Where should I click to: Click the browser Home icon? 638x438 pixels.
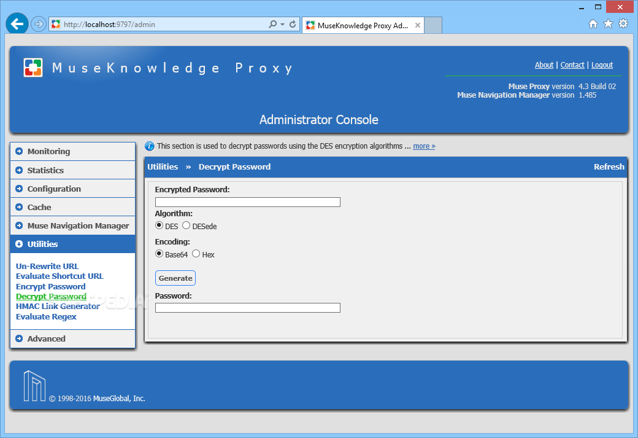(593, 24)
